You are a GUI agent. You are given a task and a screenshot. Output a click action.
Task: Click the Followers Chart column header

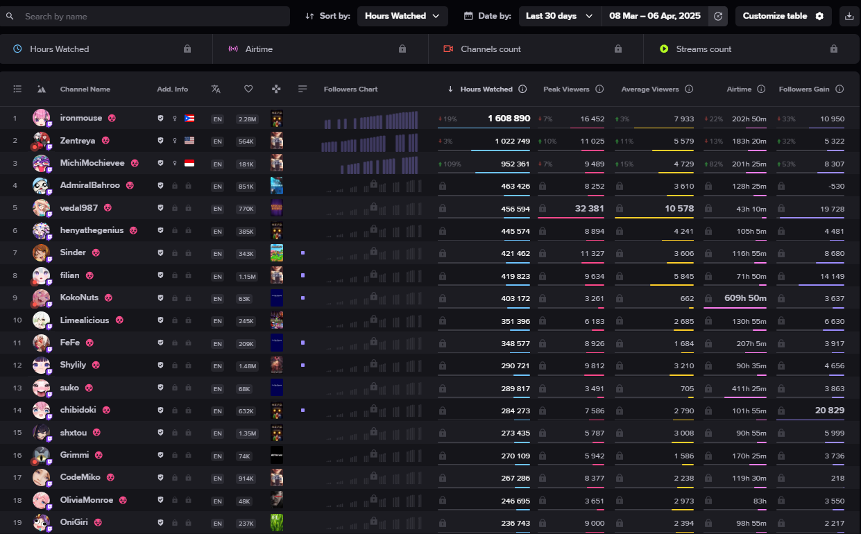[350, 89]
